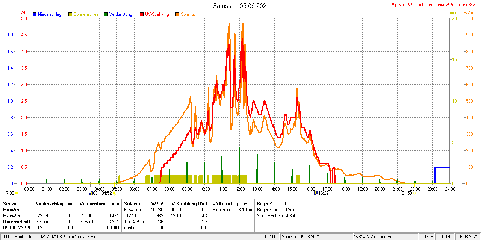Click the 12:00 time axis label
481x241 pixels.
point(239,189)
